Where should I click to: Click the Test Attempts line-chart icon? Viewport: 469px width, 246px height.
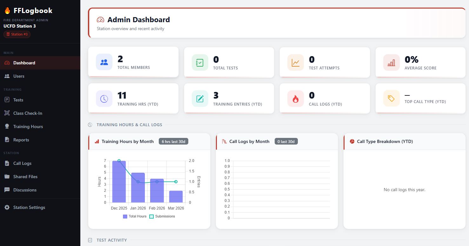point(296,62)
